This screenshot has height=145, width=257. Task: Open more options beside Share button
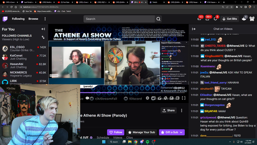182,110
